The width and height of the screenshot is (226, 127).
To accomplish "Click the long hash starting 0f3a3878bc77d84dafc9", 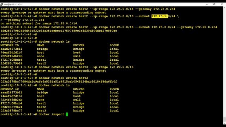I will tap(59, 81).
